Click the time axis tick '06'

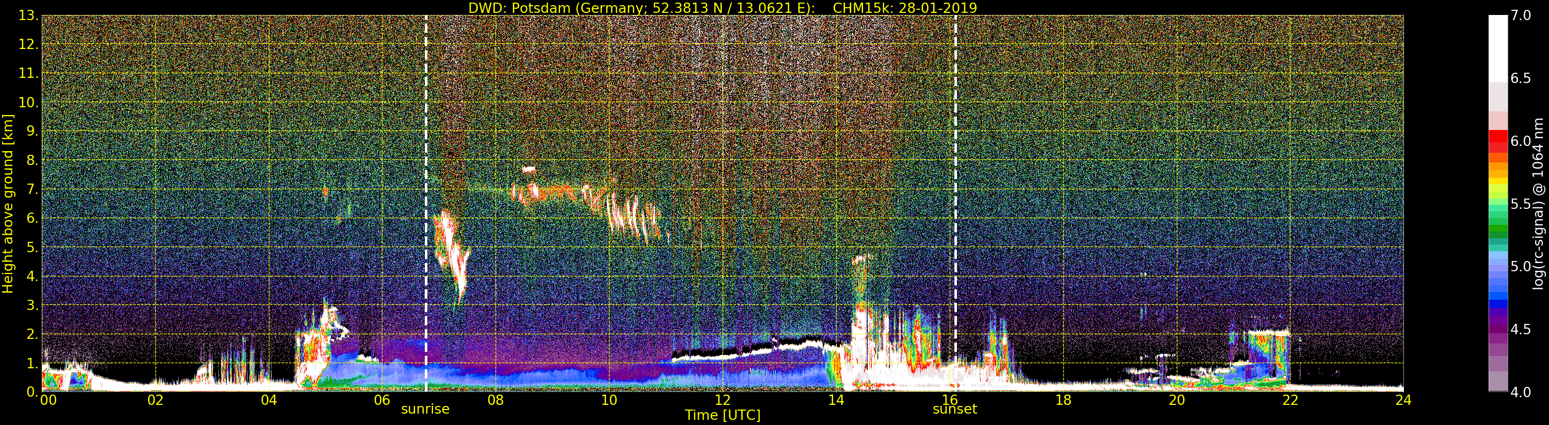(x=382, y=400)
